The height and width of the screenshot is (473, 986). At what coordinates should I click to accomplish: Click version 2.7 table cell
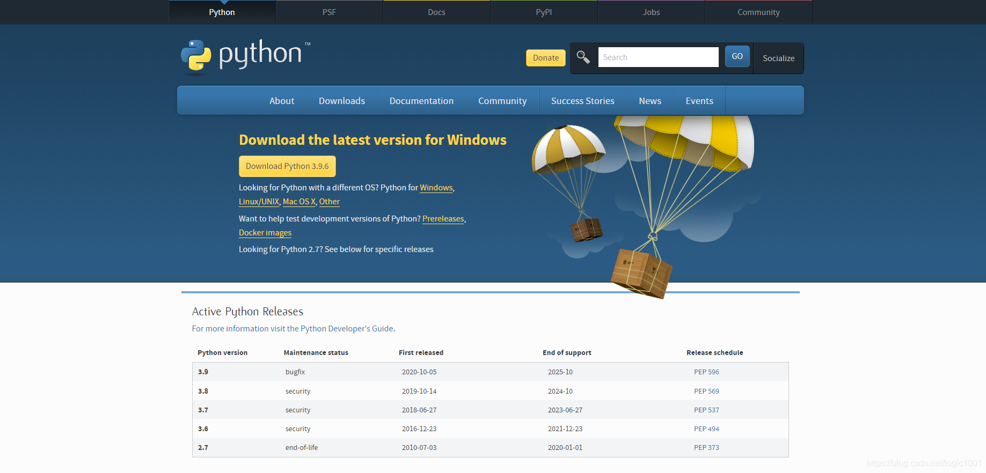click(x=203, y=447)
